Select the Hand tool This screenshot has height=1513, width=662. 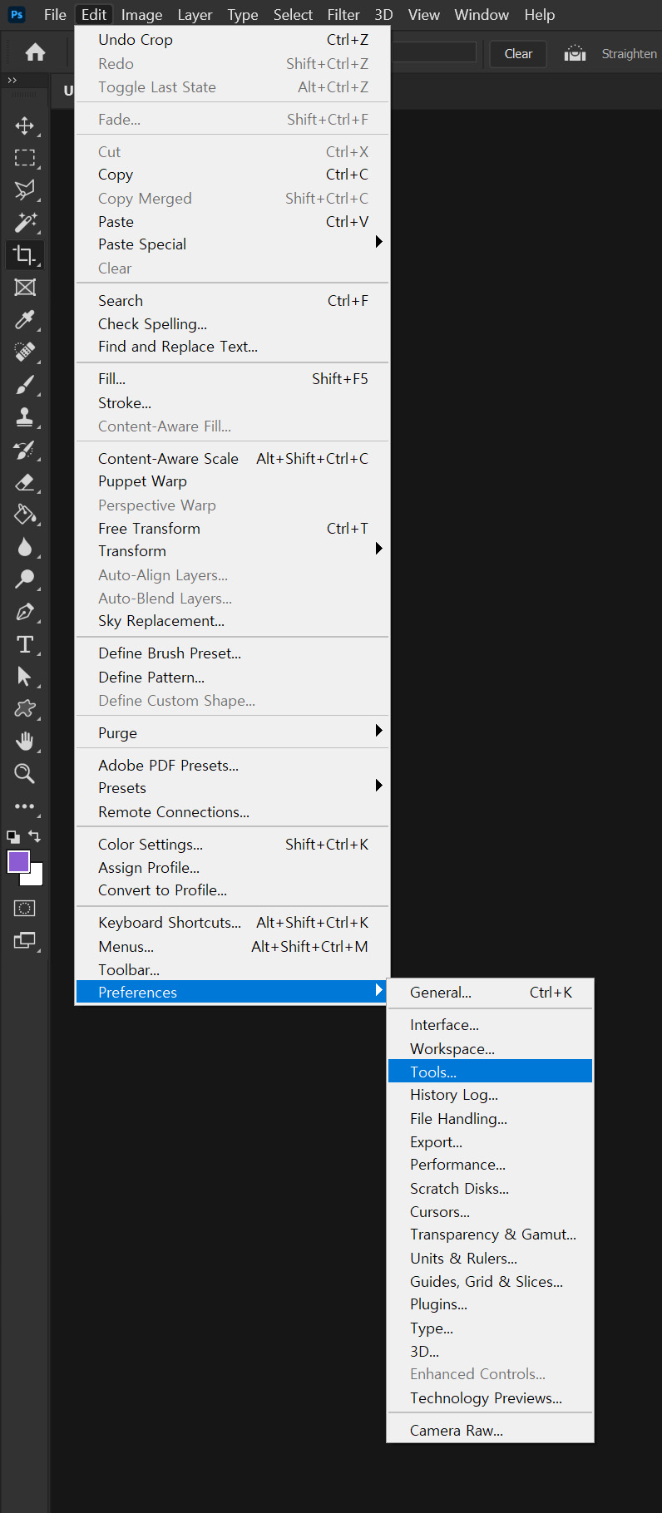click(x=25, y=742)
